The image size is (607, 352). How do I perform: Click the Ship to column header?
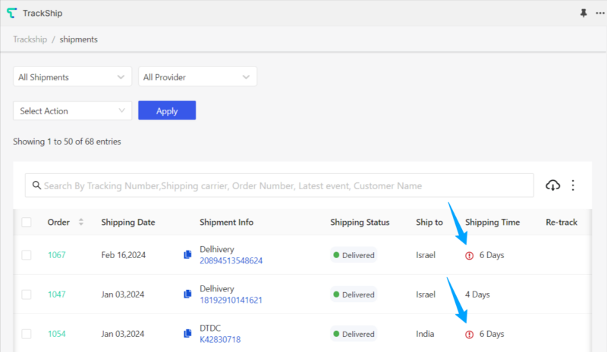click(429, 222)
